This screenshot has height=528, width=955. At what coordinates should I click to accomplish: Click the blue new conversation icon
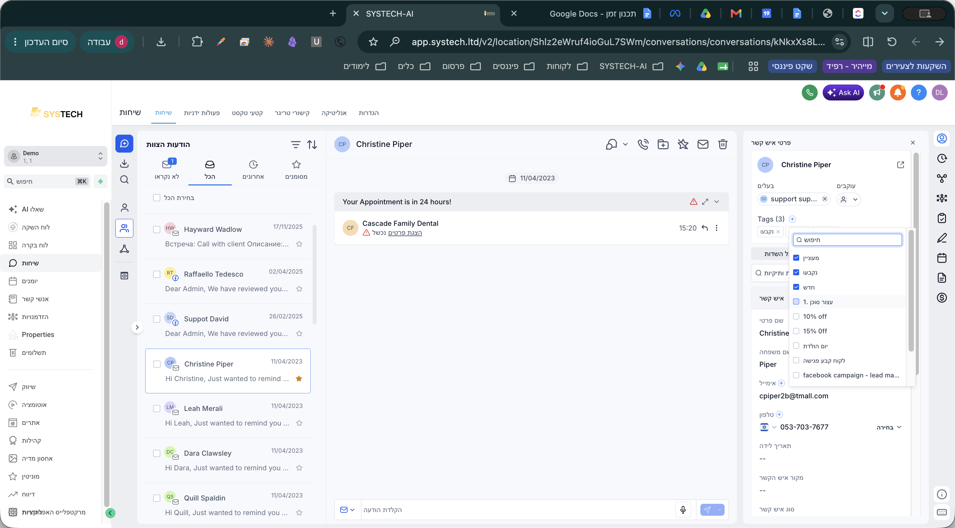click(x=124, y=144)
